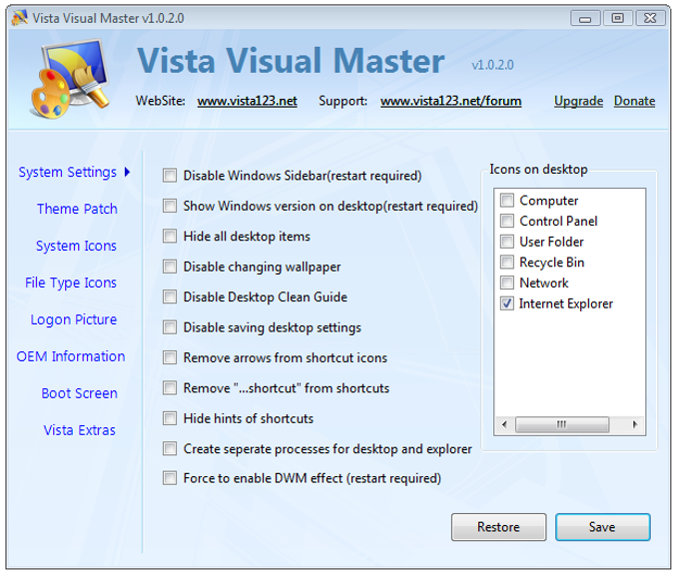Enable Recycle Bin desktop icon
The image size is (679, 576).
[507, 262]
